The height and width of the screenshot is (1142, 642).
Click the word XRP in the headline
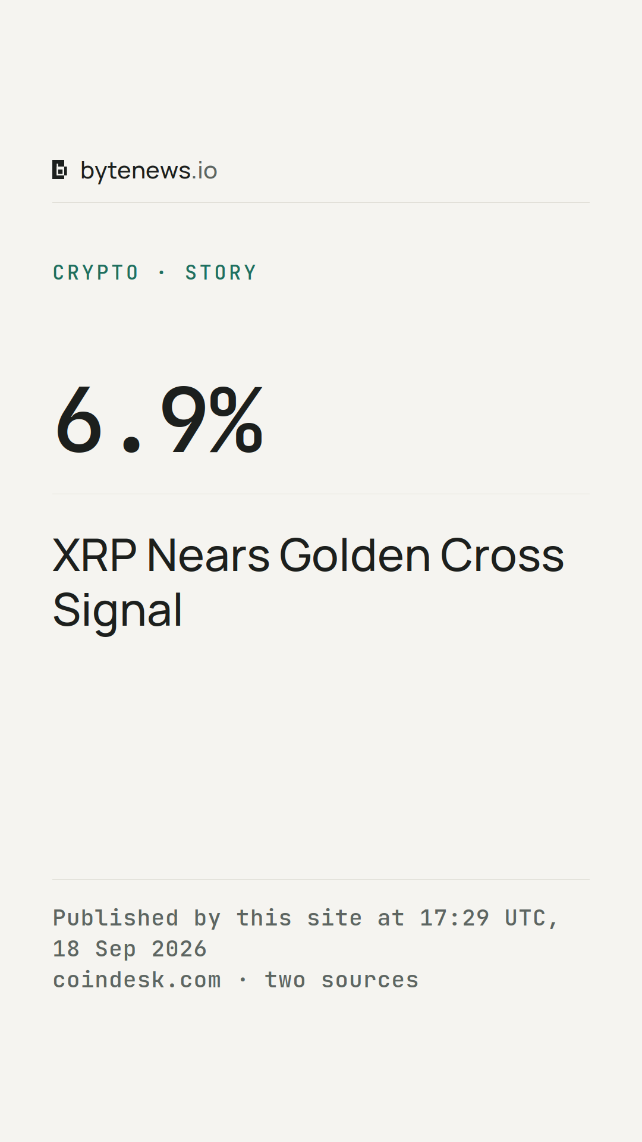pyautogui.click(x=95, y=556)
